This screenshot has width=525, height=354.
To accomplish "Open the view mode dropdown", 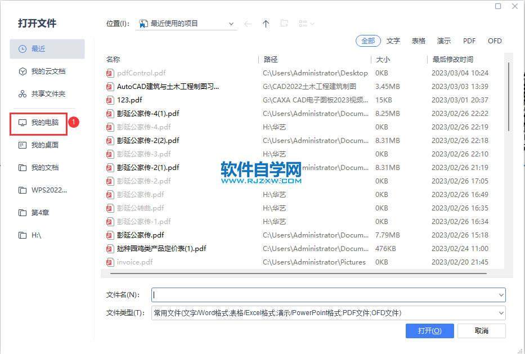I will pos(304,23).
